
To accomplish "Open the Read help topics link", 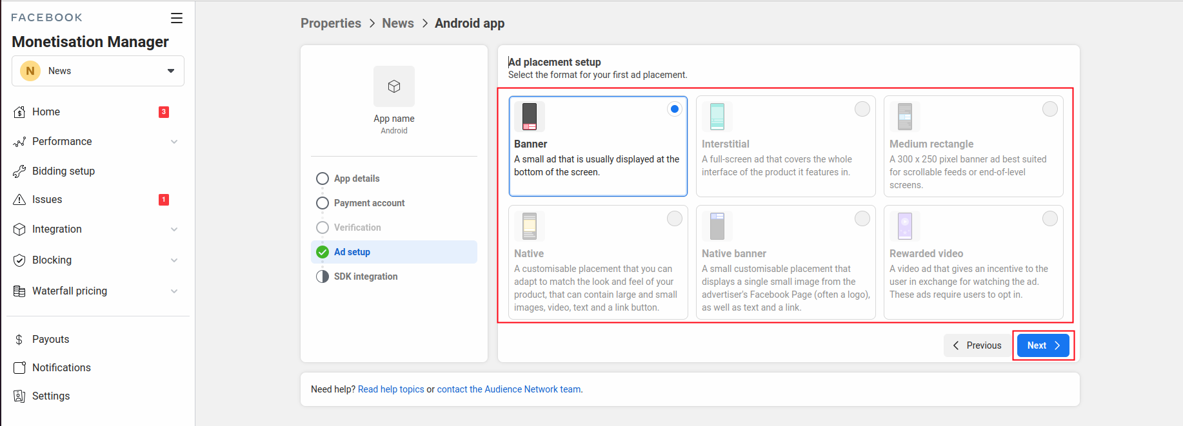I will point(391,389).
